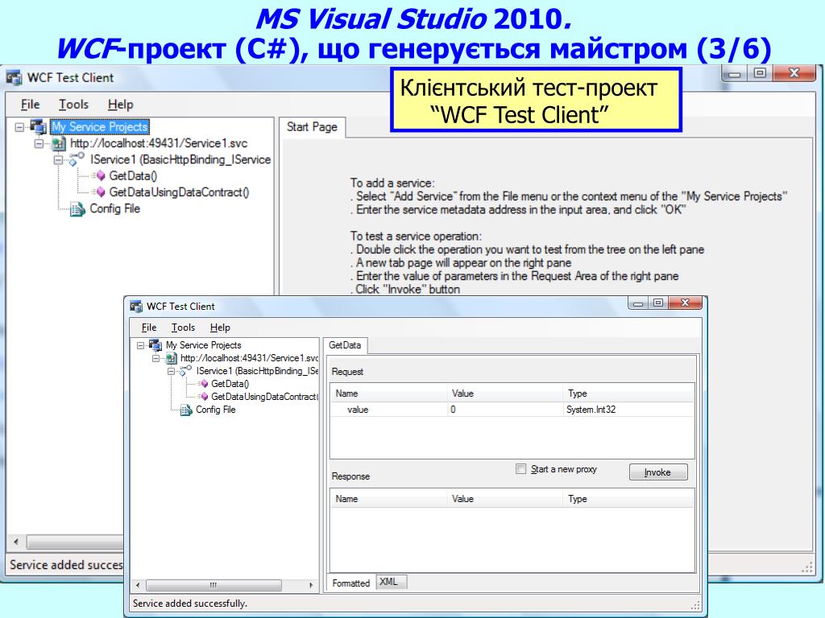Select My Service Projects label in front window

[x=203, y=345]
